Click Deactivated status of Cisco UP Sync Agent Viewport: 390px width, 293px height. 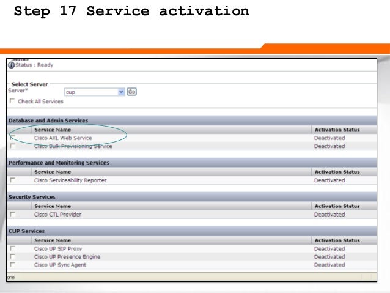[x=329, y=265]
